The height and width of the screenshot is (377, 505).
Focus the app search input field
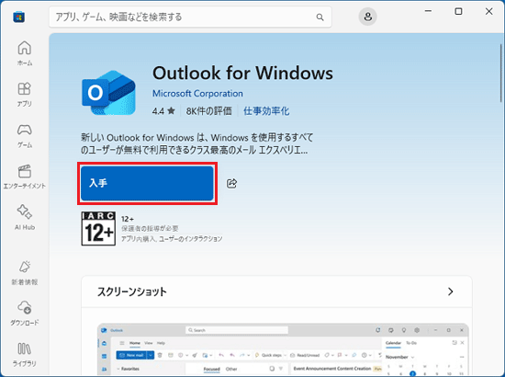(x=190, y=17)
